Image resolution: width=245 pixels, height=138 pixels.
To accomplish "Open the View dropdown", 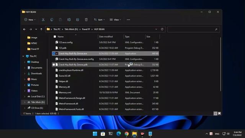I will (x=115, y=20).
